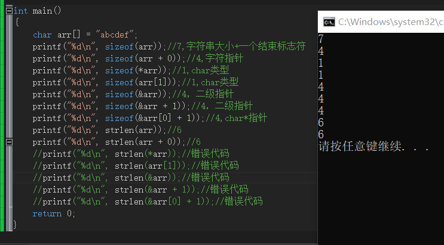The height and width of the screenshot is (245, 444).
Task: Click the commented strlen(&arr[0] + 1) line
Action: point(148,201)
